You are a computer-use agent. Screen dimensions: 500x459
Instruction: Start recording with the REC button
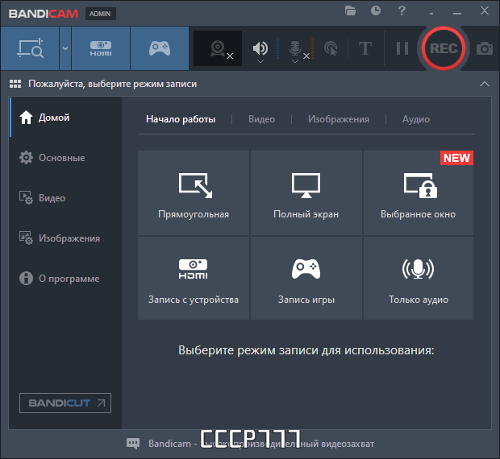pyautogui.click(x=444, y=48)
